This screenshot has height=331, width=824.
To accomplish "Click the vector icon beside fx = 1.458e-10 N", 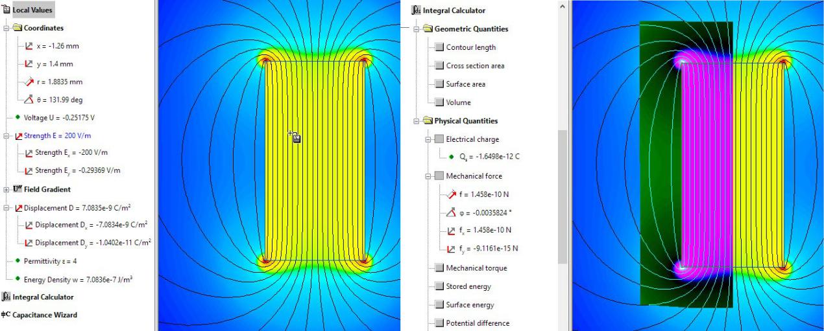I will (452, 230).
